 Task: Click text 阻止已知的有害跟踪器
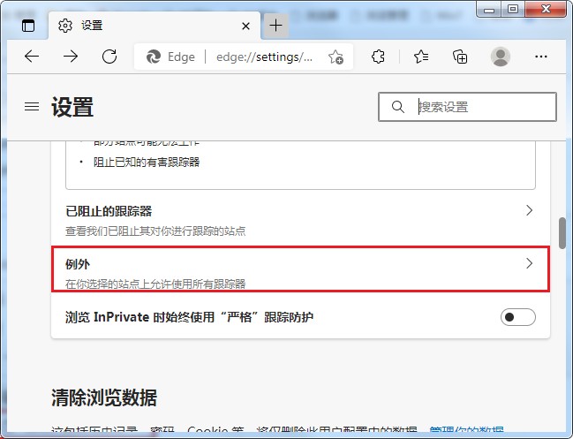147,163
